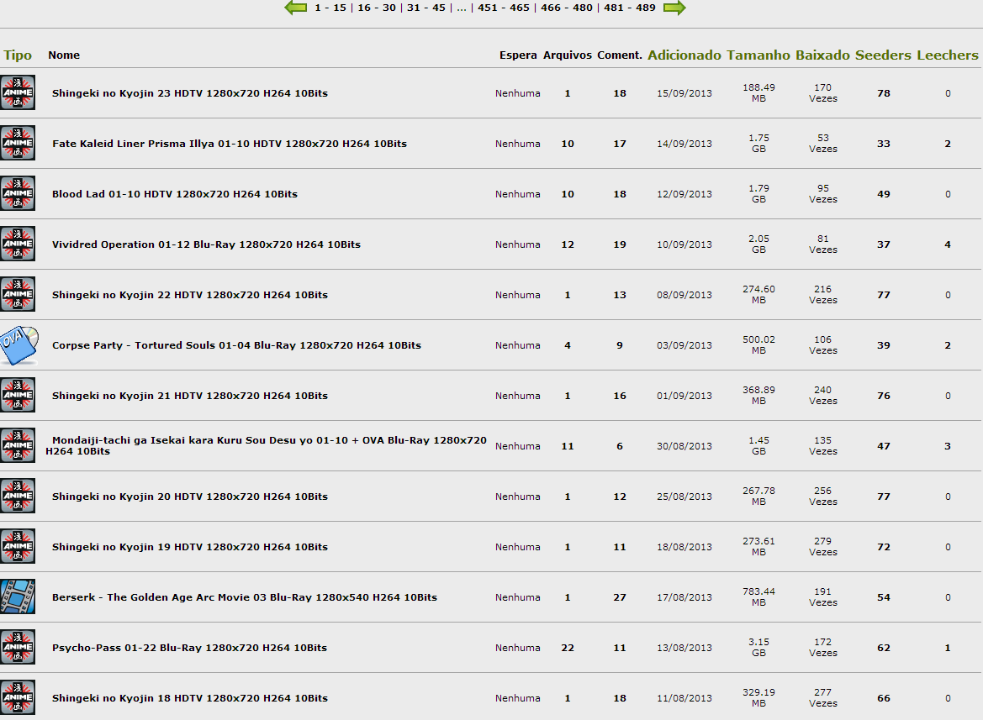Sort list by Leechers column header
983x720 pixels.
click(948, 55)
